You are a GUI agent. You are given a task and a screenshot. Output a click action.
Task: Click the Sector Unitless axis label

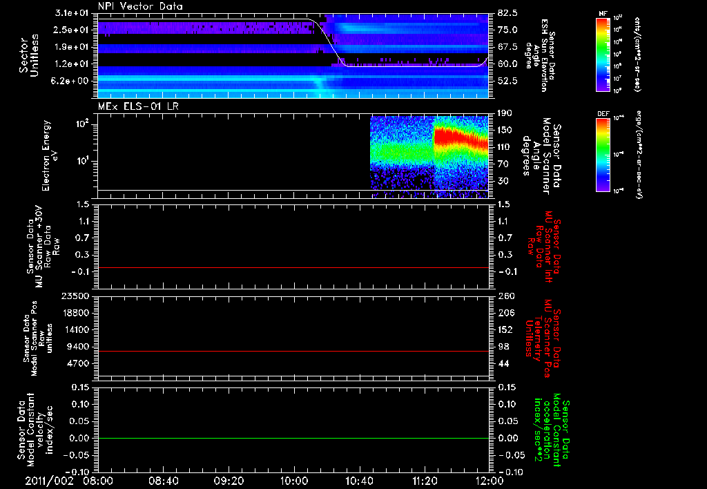click(28, 57)
